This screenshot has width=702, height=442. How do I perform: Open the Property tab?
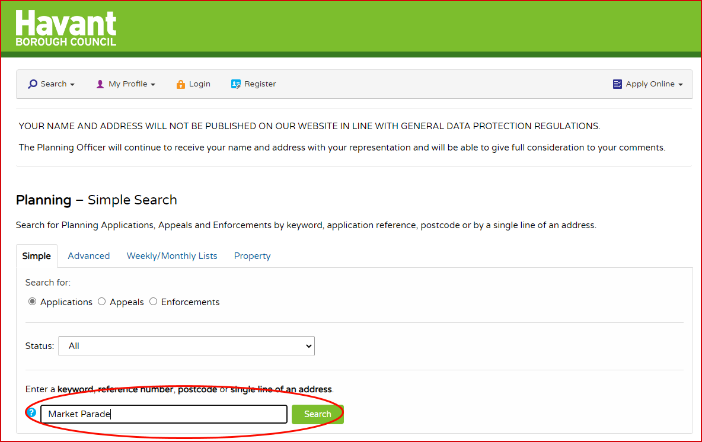[x=252, y=256]
